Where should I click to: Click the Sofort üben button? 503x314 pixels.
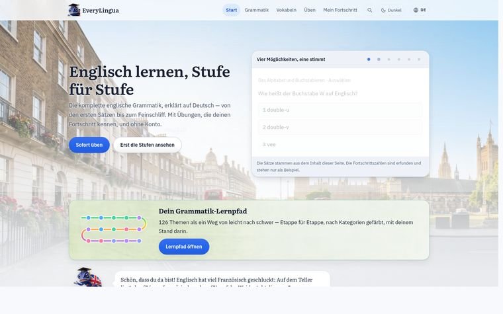tap(89, 145)
